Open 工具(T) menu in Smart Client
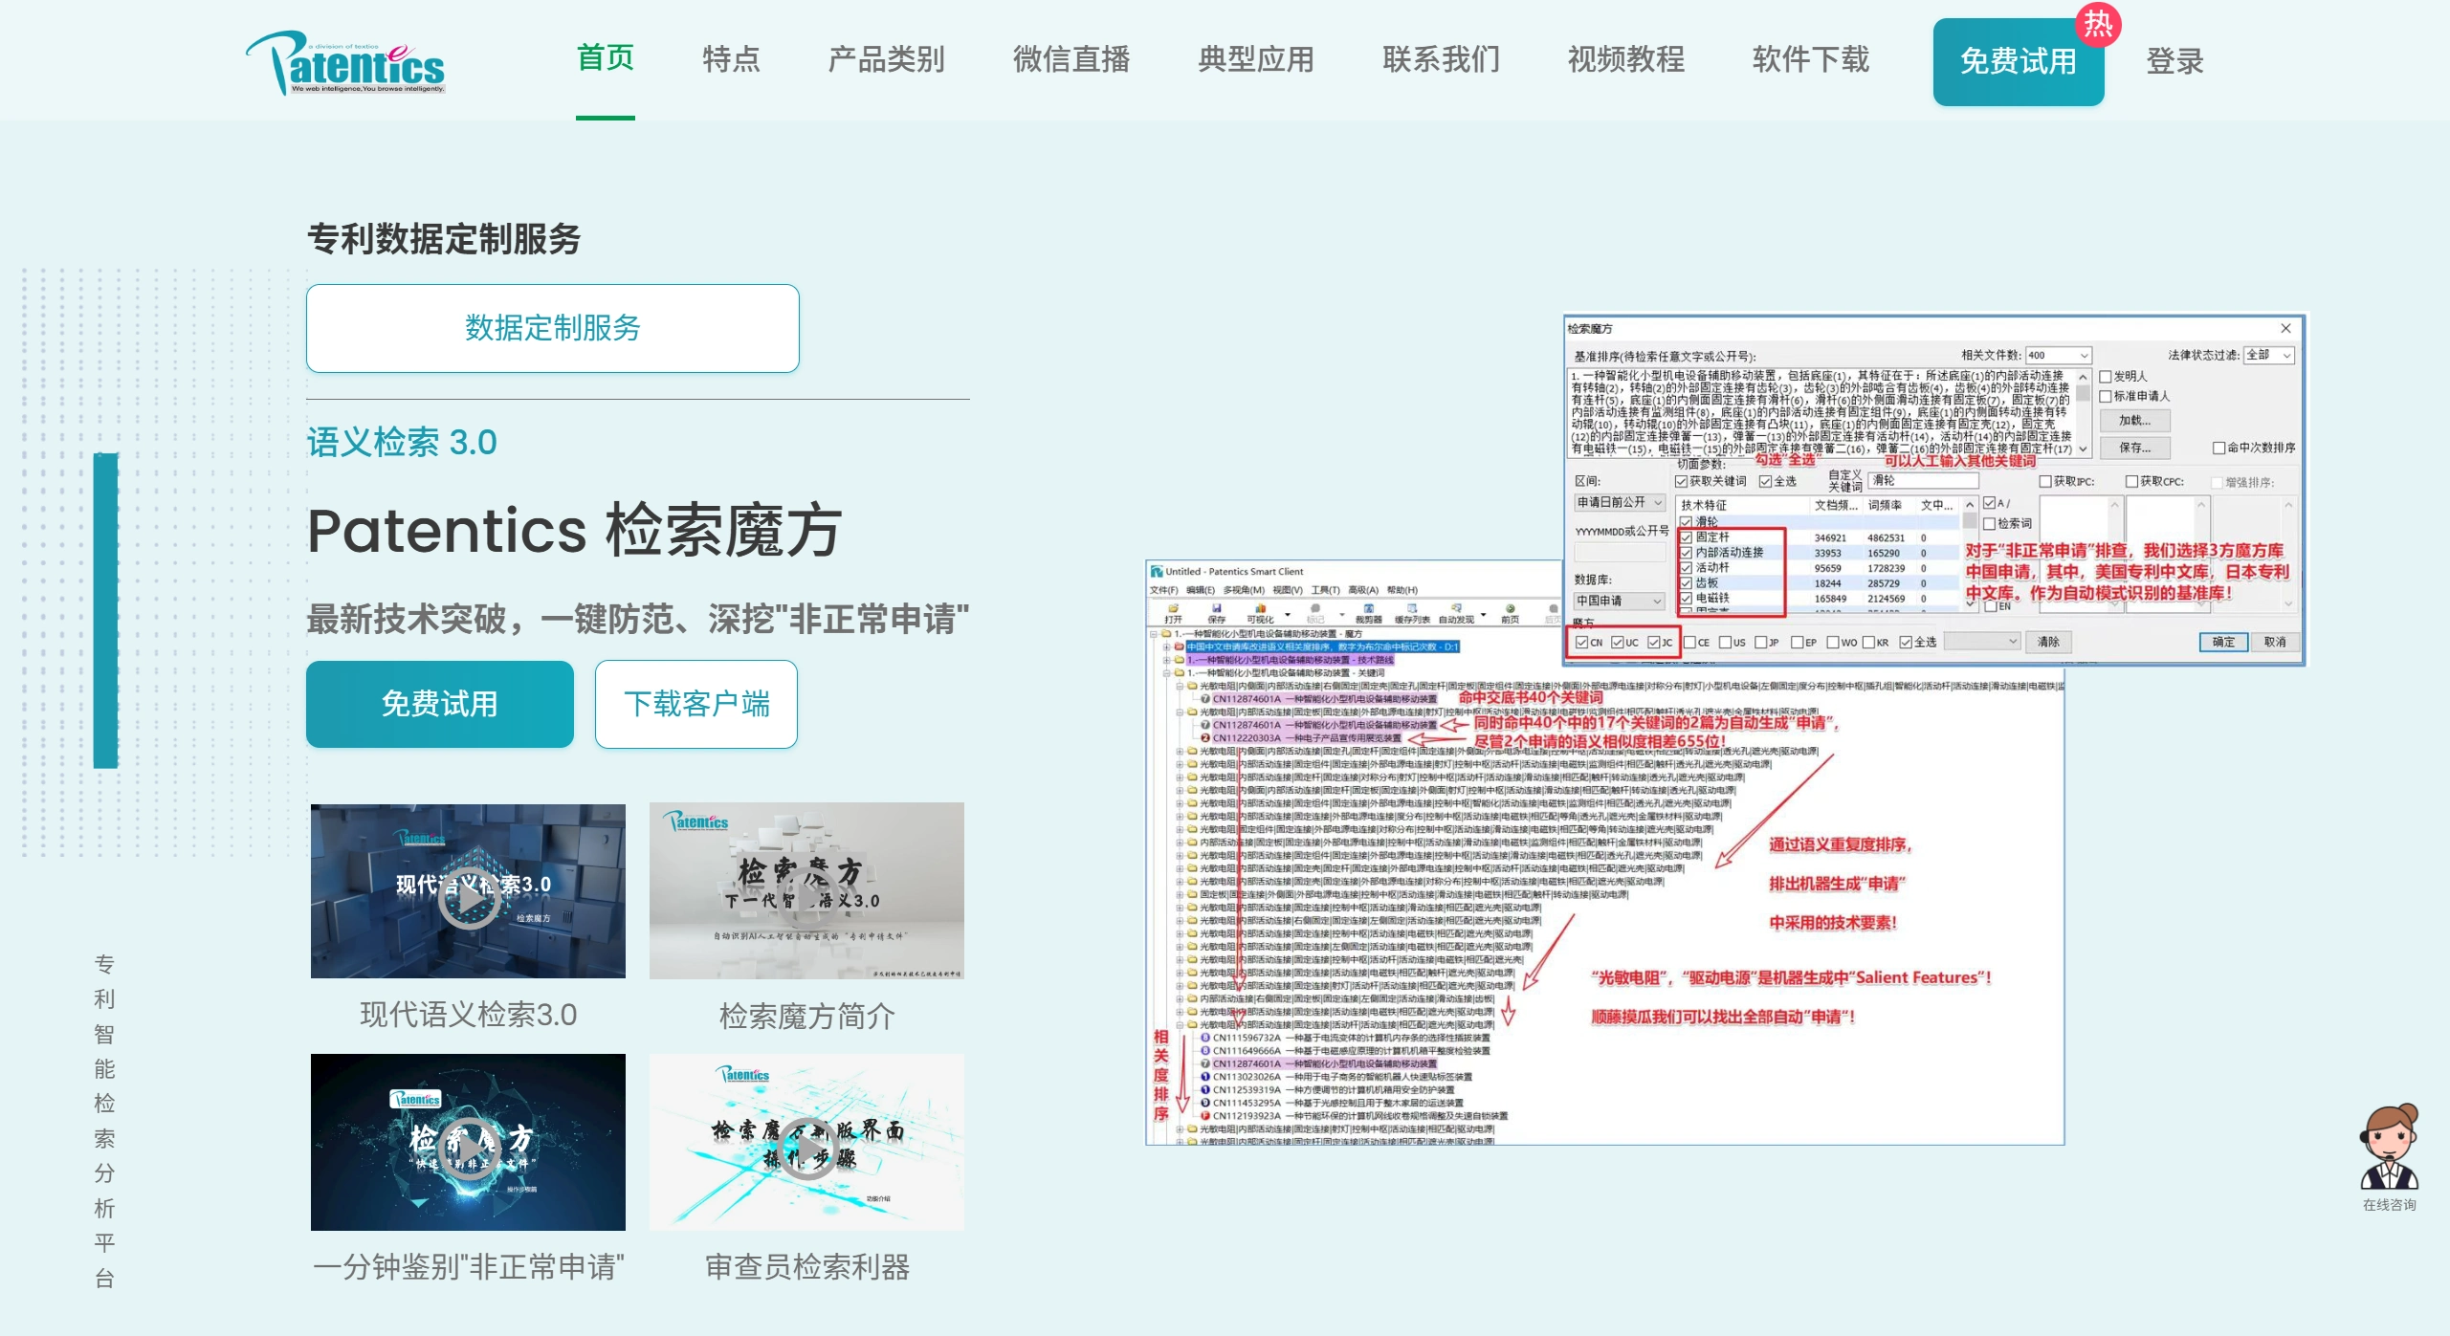The image size is (2450, 1336). coord(1325,590)
